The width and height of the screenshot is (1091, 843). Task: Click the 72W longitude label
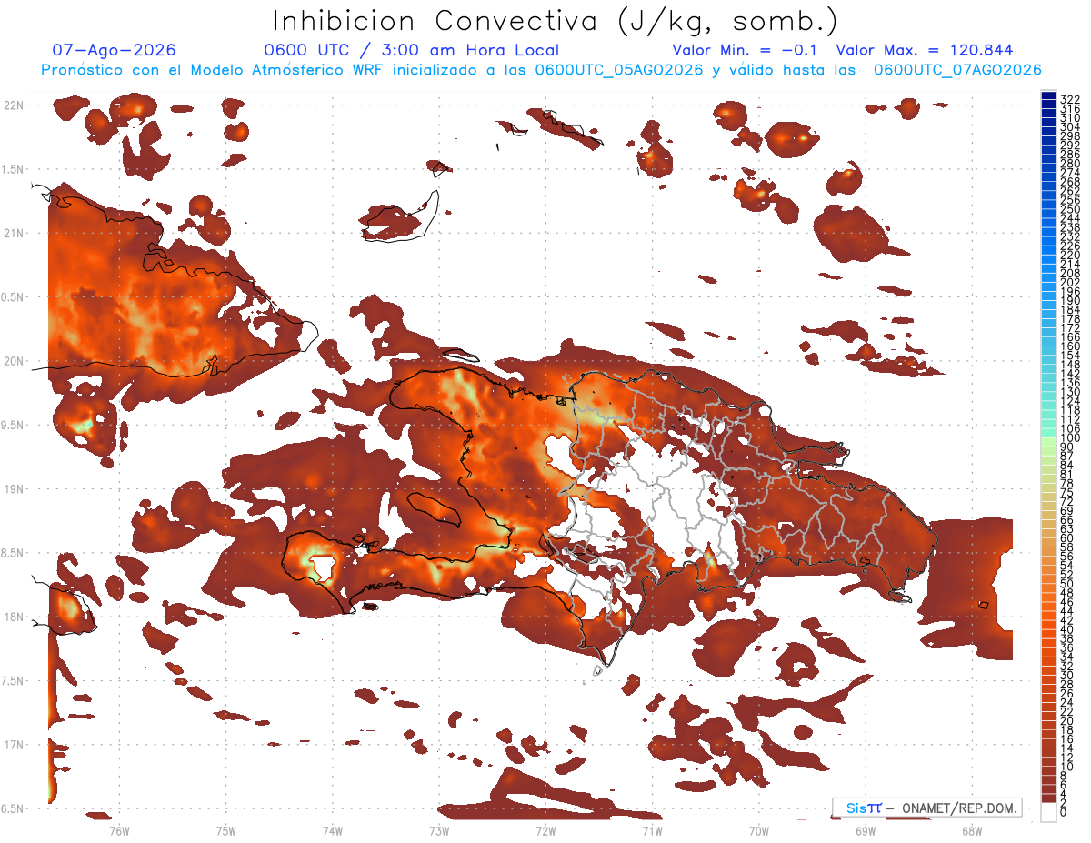coord(545,830)
